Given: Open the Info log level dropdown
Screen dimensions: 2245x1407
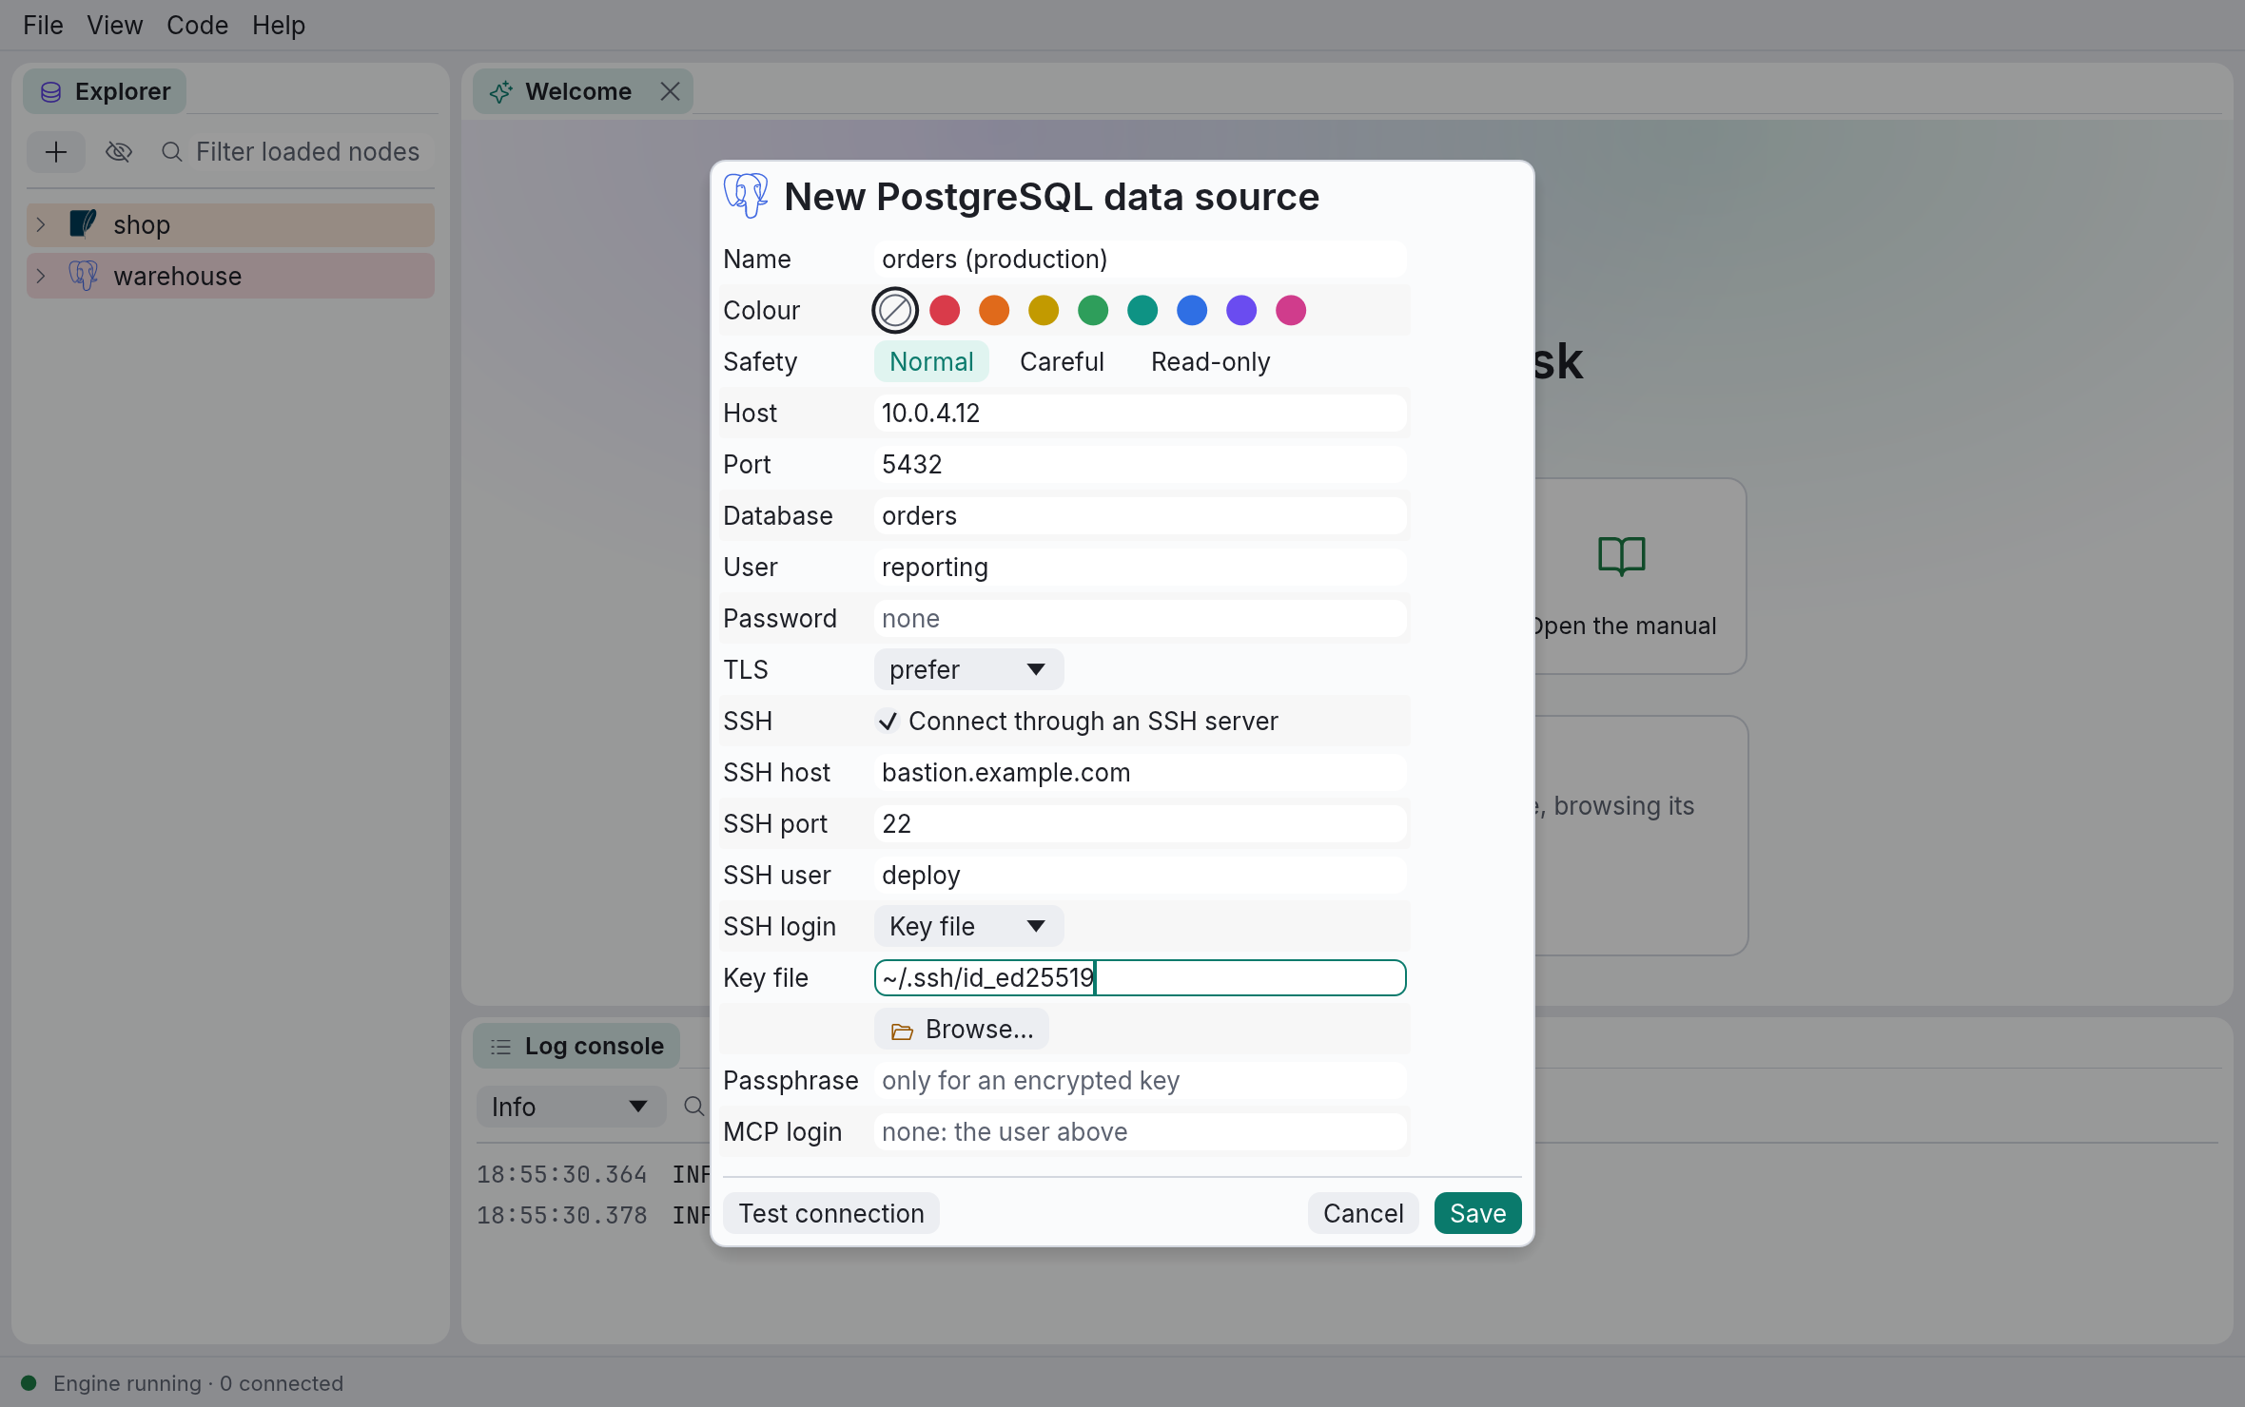Looking at the screenshot, I should click(x=571, y=1108).
